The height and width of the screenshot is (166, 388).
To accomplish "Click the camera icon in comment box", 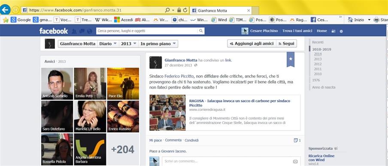I will [295, 161].
